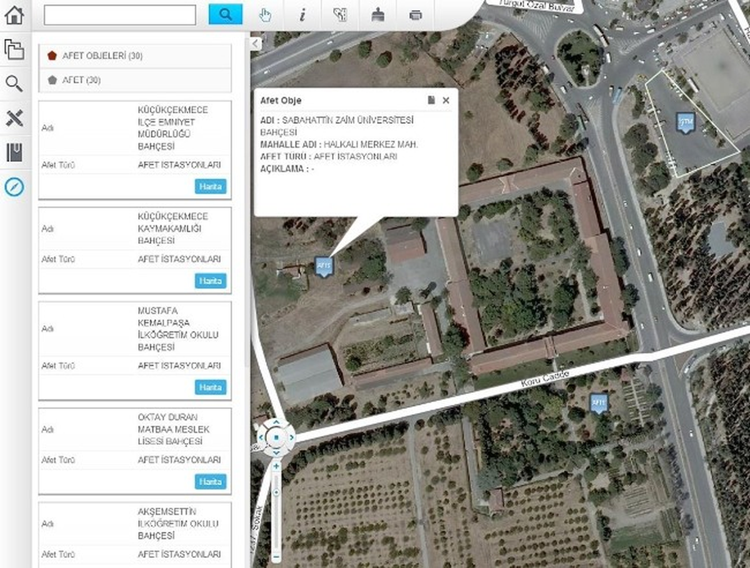
Task: Show Küçükçekmece İlçe Emniyet on Harita
Action: pyautogui.click(x=211, y=186)
